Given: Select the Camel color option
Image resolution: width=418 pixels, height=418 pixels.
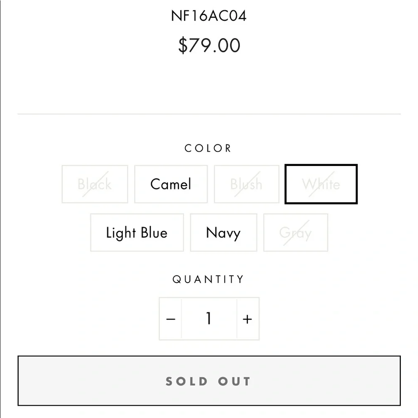Looking at the screenshot, I should click(x=171, y=184).
